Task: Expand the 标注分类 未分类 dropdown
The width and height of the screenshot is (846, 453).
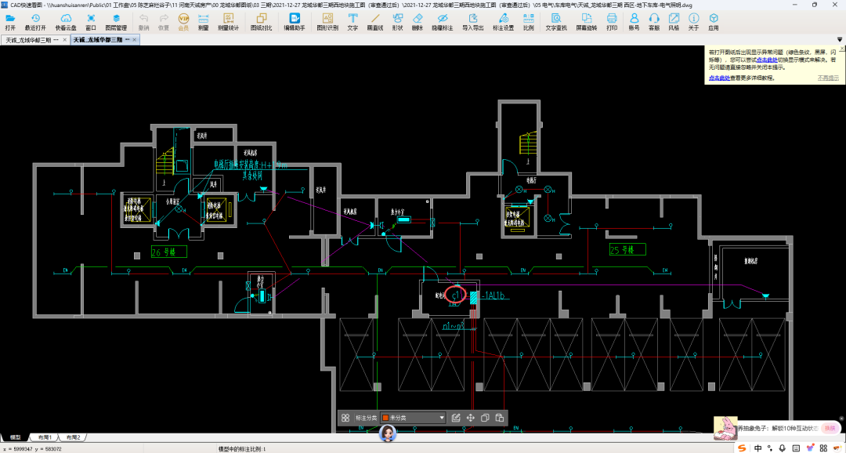Action: click(414, 418)
